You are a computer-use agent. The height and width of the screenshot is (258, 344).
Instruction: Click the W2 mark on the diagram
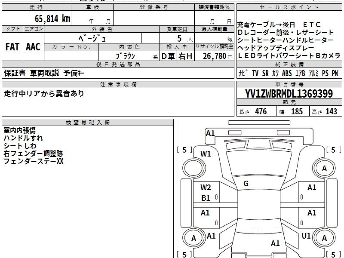[x=206, y=188]
